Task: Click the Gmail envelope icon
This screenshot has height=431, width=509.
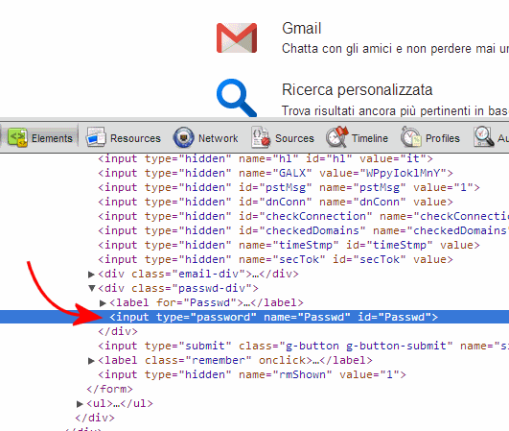Action: [x=237, y=37]
